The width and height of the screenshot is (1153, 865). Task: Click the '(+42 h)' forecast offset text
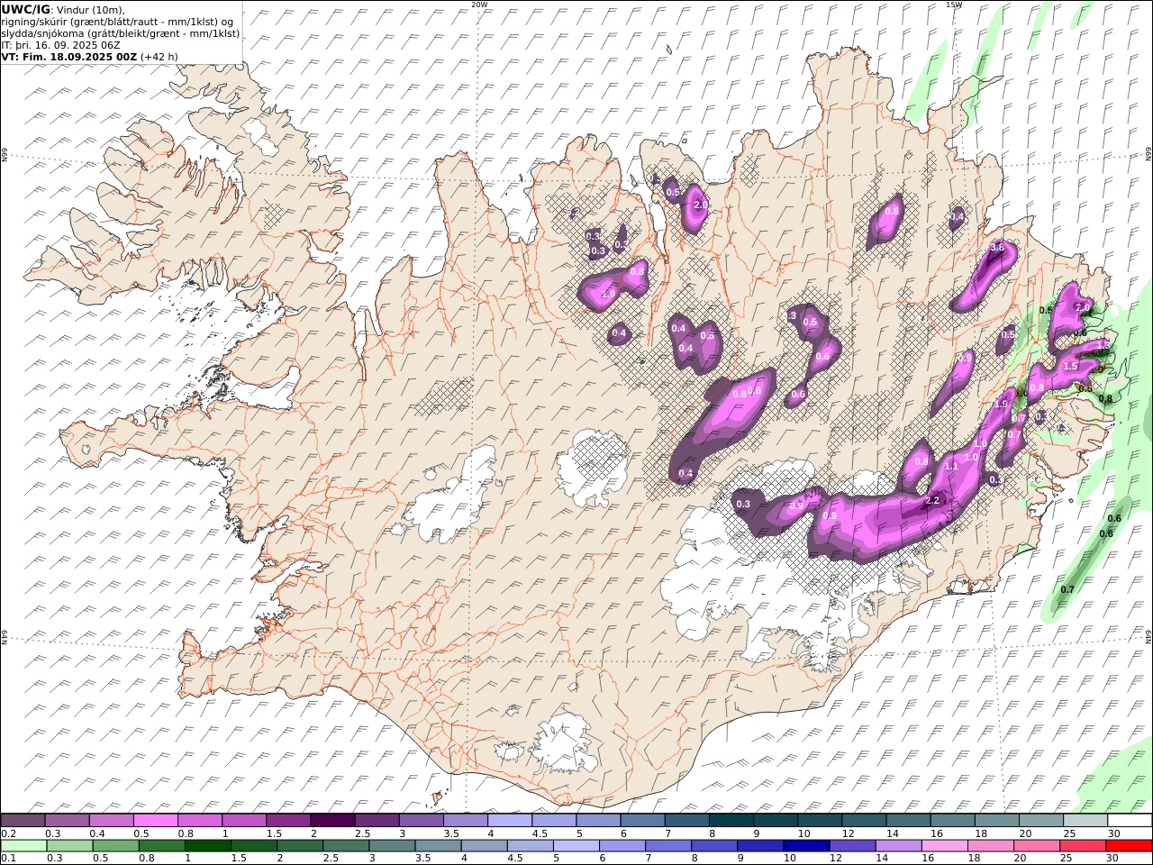click(159, 56)
